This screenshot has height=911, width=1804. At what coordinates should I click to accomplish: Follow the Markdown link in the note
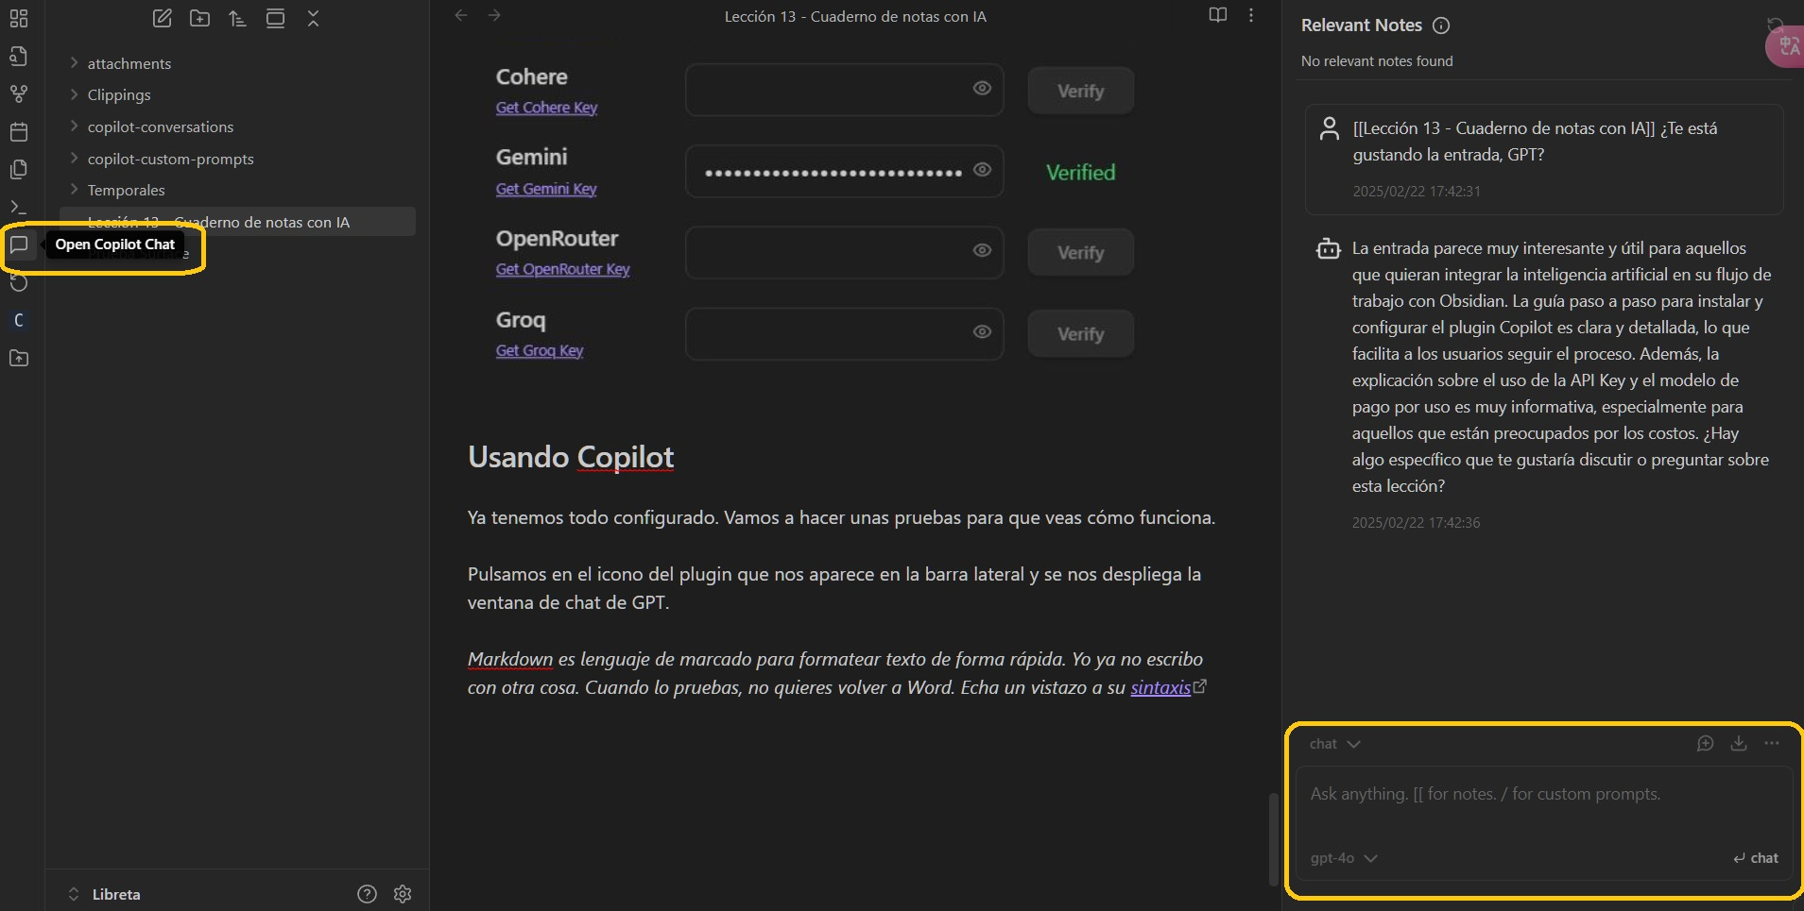(x=510, y=659)
